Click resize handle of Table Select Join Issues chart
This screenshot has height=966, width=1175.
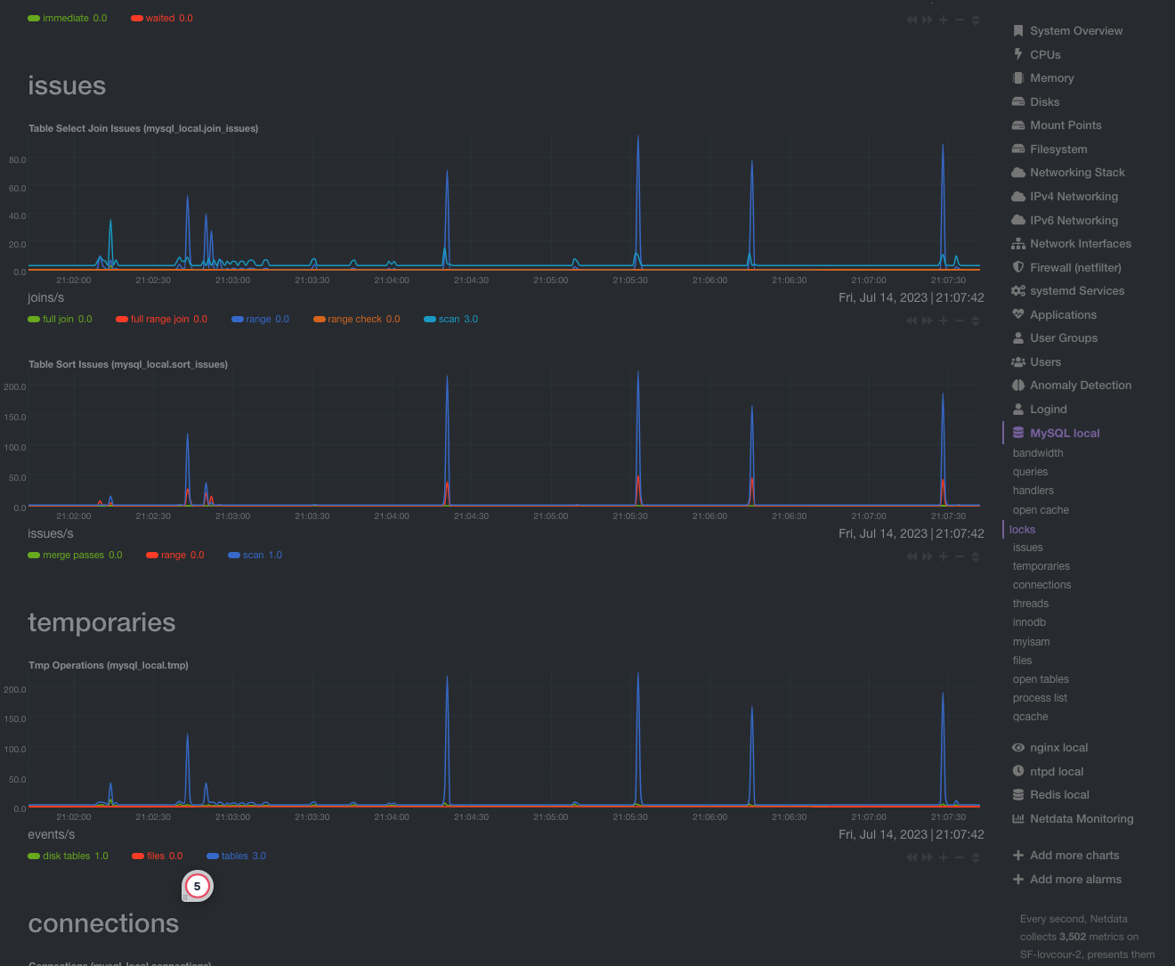(x=976, y=321)
